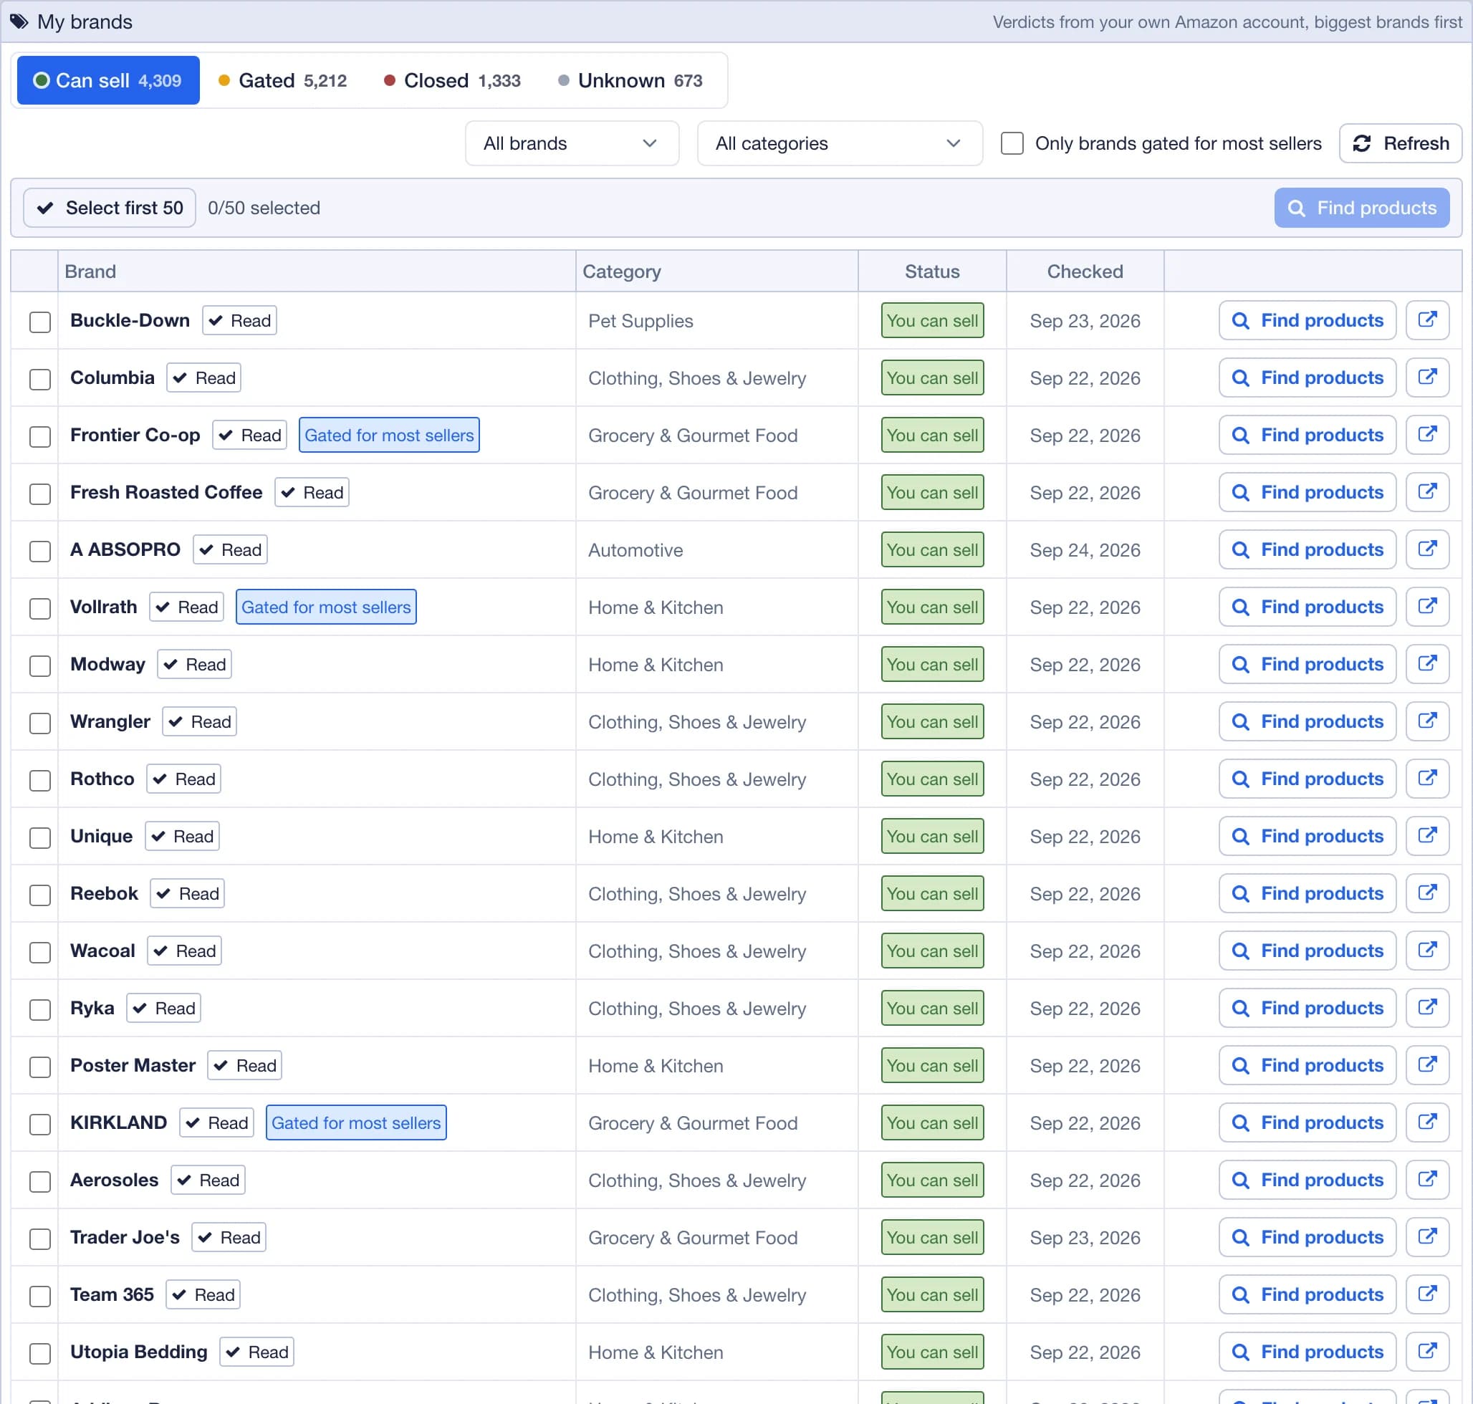Open Ryka external link icon
The image size is (1473, 1404).
(1426, 1008)
